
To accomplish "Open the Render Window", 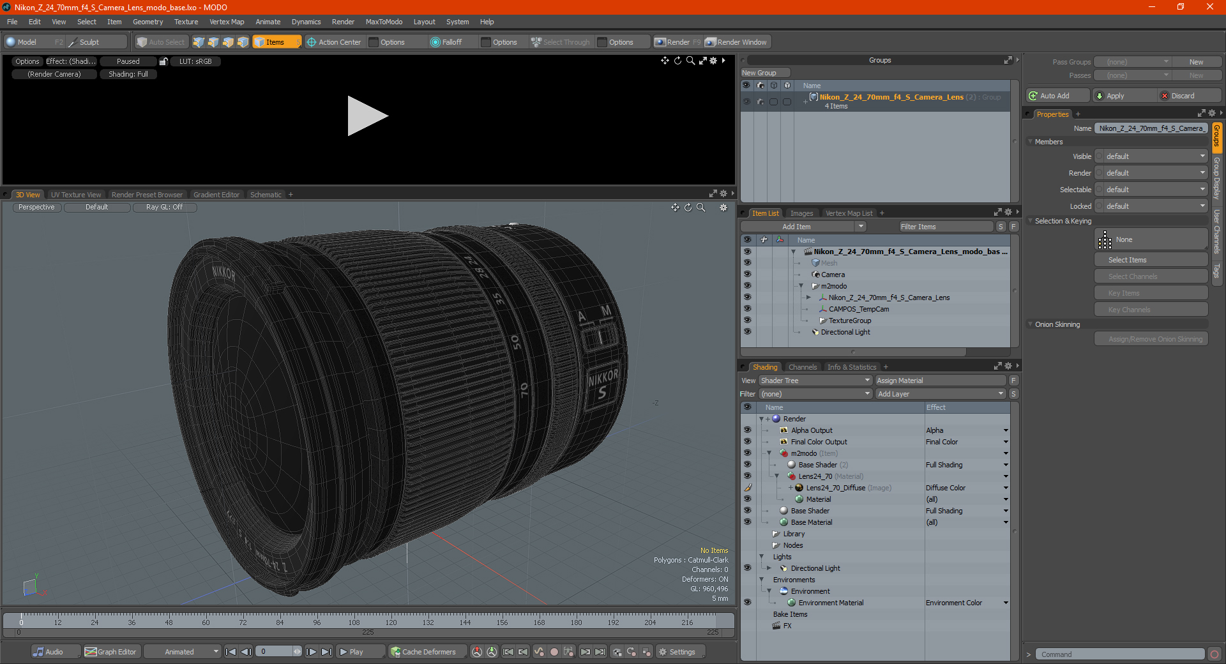I will tap(736, 42).
